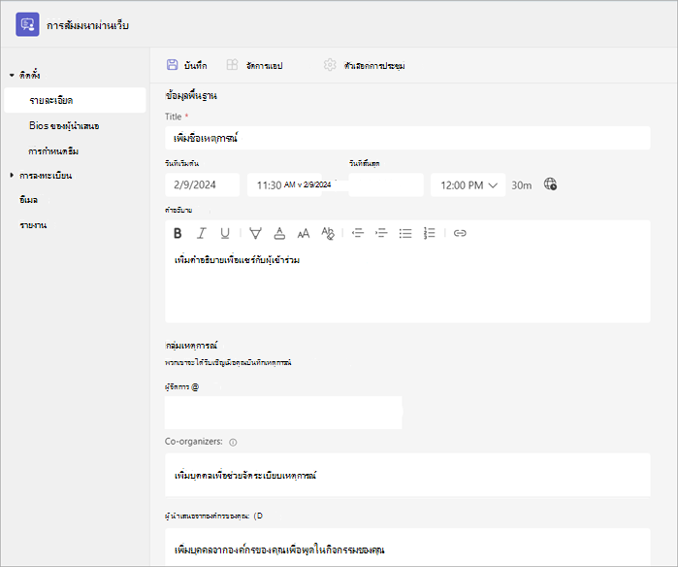Click the Title input field
This screenshot has width=678, height=567.
point(407,138)
